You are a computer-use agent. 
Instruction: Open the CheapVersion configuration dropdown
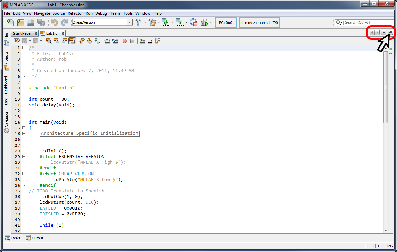click(129, 22)
